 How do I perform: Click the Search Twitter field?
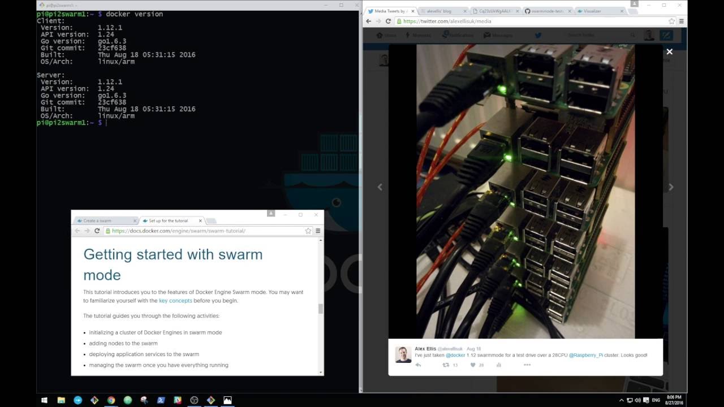(x=602, y=35)
